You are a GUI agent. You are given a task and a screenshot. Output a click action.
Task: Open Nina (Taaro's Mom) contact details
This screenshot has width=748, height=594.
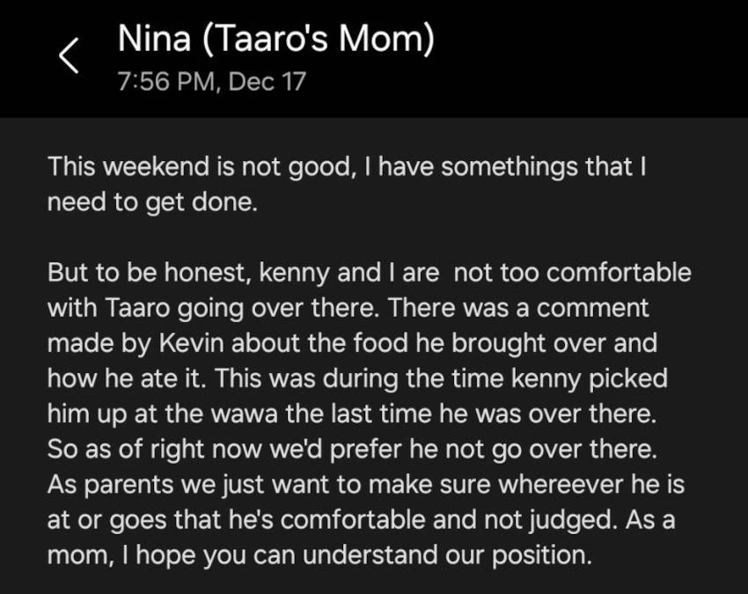(275, 40)
